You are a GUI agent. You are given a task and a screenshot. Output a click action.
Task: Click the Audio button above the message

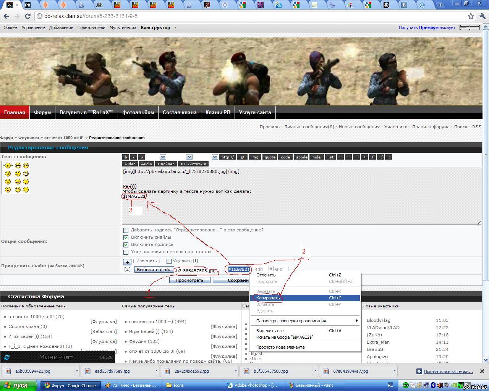click(146, 164)
